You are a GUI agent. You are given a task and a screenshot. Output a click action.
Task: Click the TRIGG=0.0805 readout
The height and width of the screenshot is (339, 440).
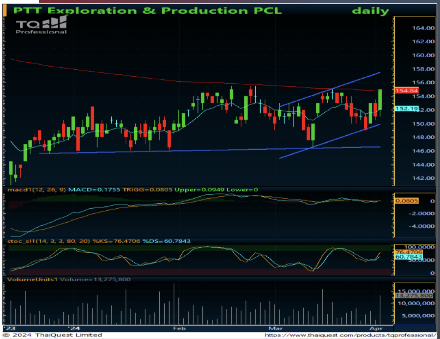tap(147, 190)
